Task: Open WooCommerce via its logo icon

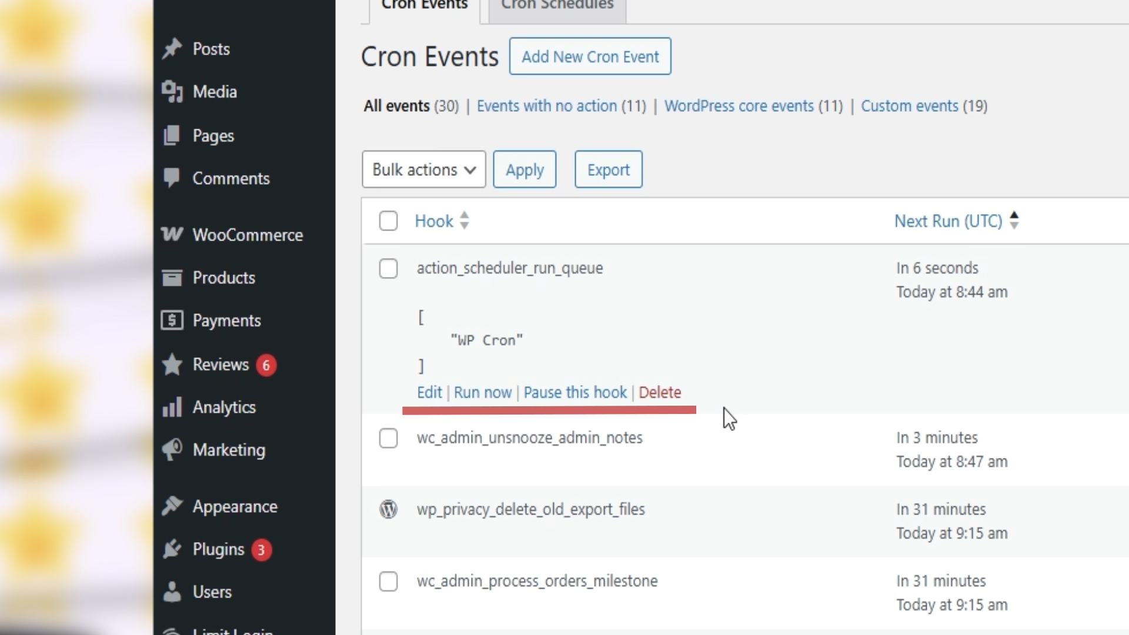Action: [x=172, y=235]
